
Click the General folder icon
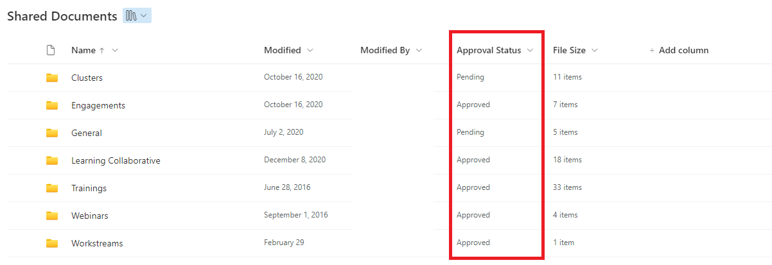[52, 133]
